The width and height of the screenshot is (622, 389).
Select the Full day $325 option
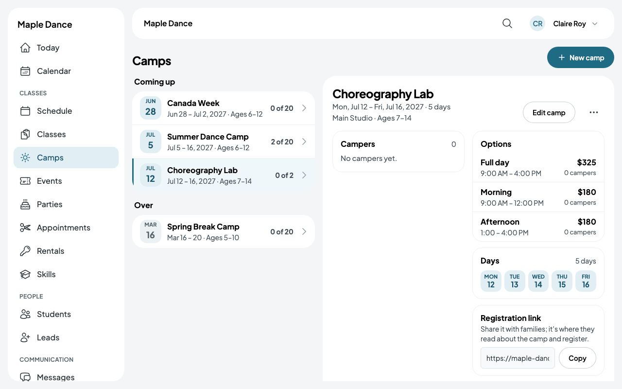538,167
